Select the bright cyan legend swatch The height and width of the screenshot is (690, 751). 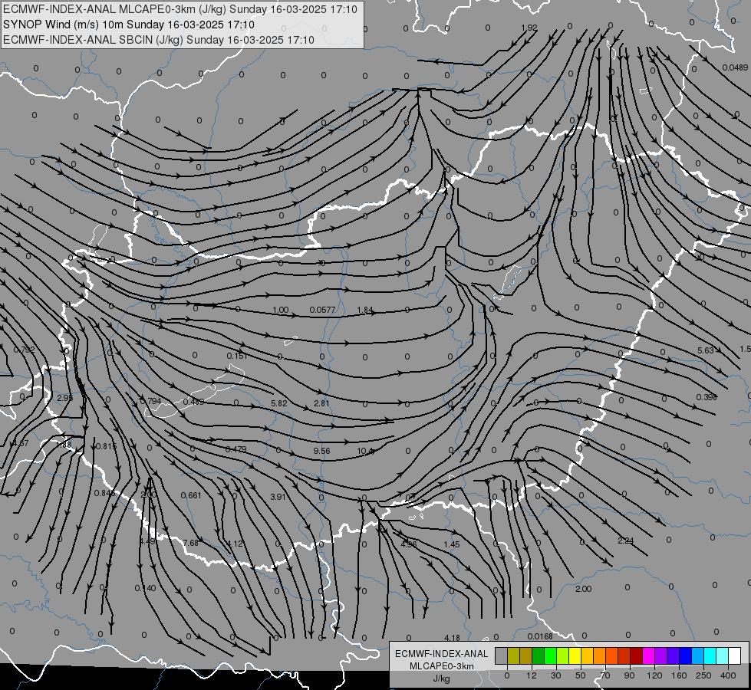(x=710, y=656)
